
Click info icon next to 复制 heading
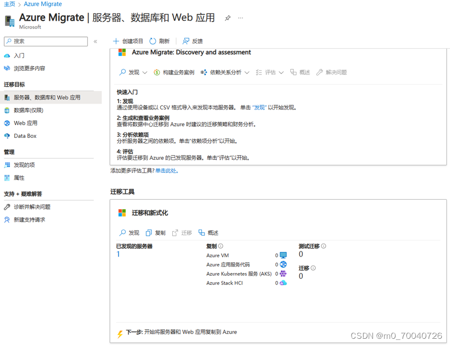click(221, 246)
